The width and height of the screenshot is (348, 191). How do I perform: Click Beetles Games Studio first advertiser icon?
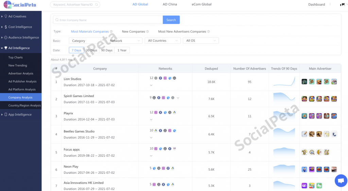pyautogui.click(x=304, y=134)
